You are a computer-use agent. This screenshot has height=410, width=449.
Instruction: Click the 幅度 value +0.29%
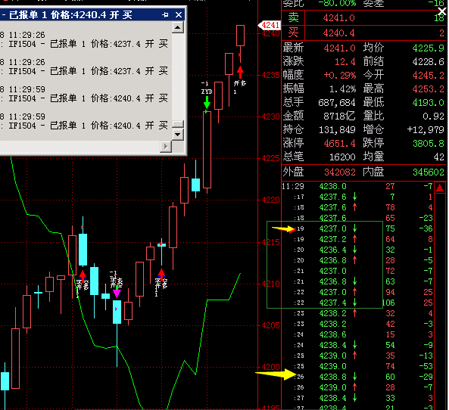(340, 75)
